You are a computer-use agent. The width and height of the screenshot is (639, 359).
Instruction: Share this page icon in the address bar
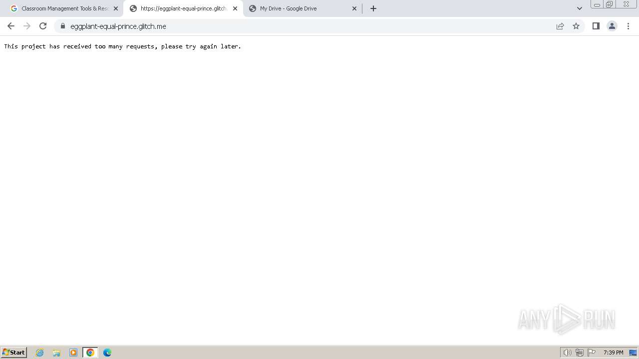pos(560,26)
